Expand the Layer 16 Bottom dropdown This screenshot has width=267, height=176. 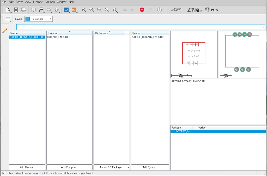[x=51, y=19]
